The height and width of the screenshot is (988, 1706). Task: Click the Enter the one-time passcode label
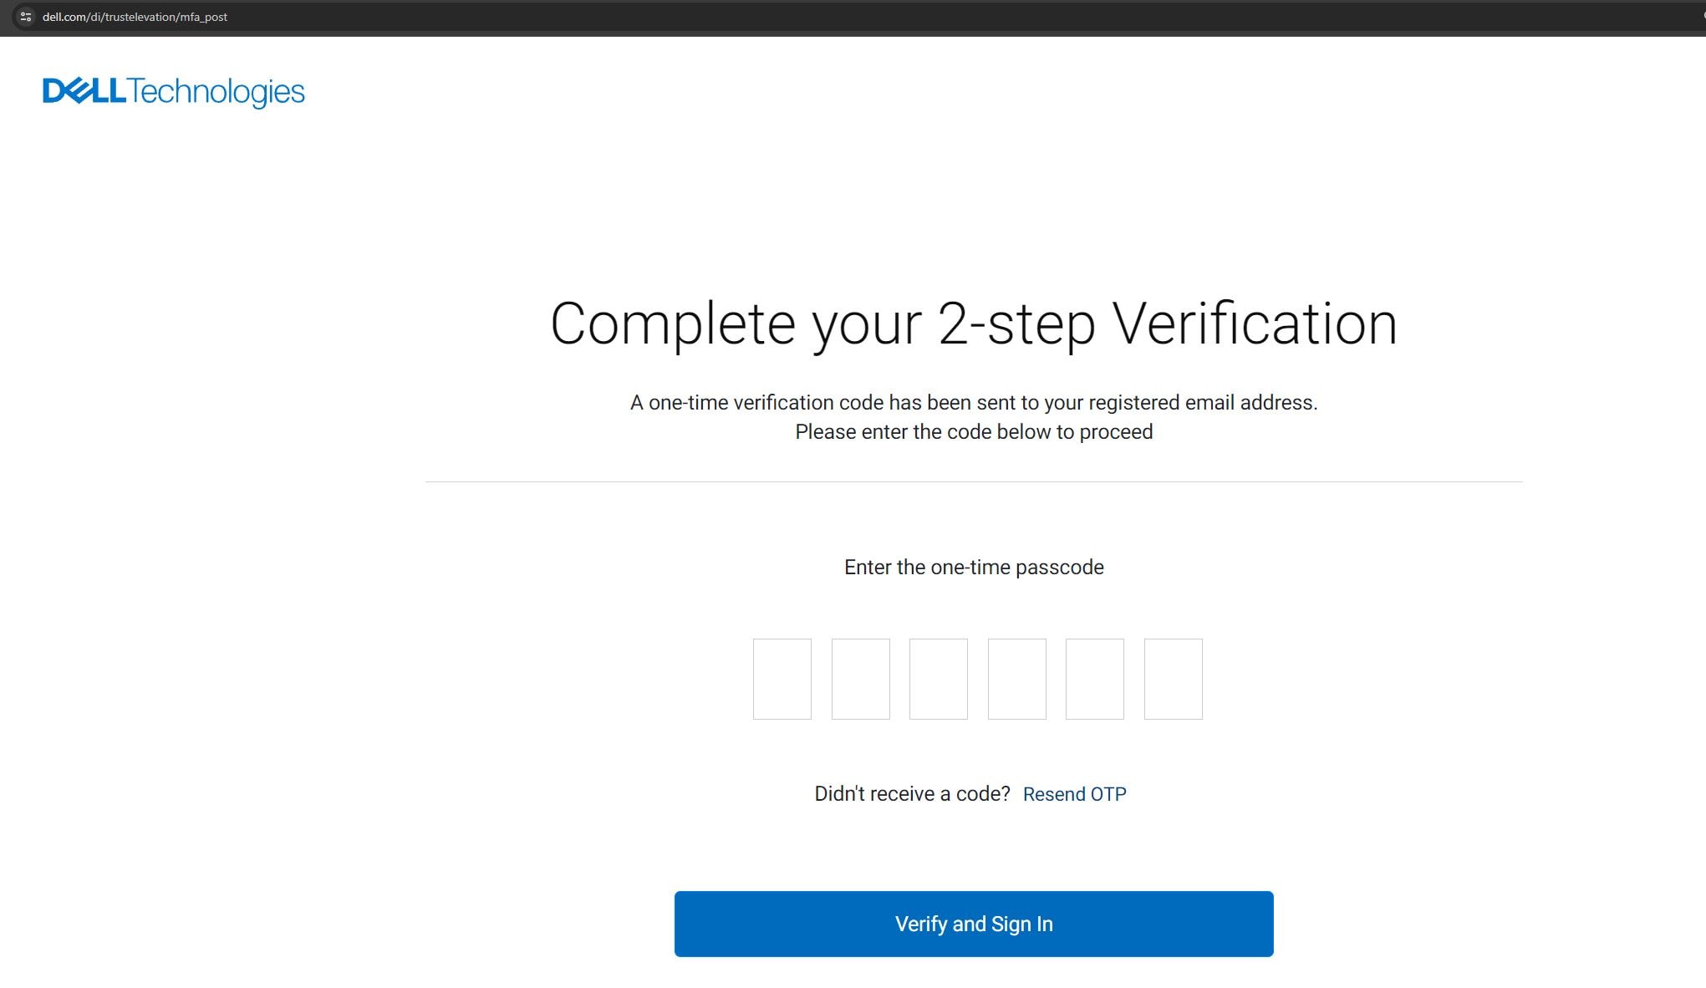coord(974,568)
